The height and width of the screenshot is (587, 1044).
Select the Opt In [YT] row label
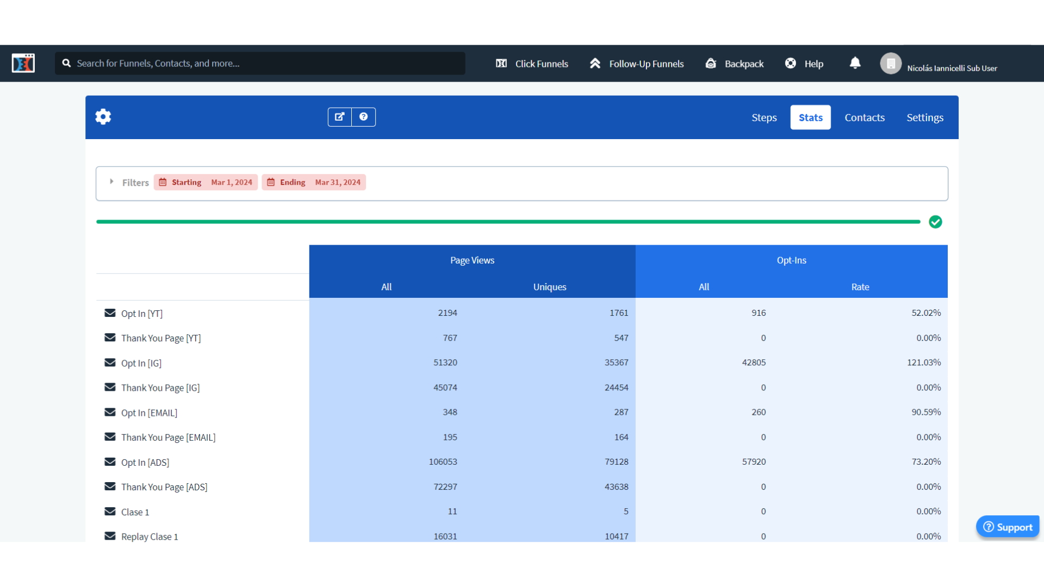pyautogui.click(x=142, y=314)
